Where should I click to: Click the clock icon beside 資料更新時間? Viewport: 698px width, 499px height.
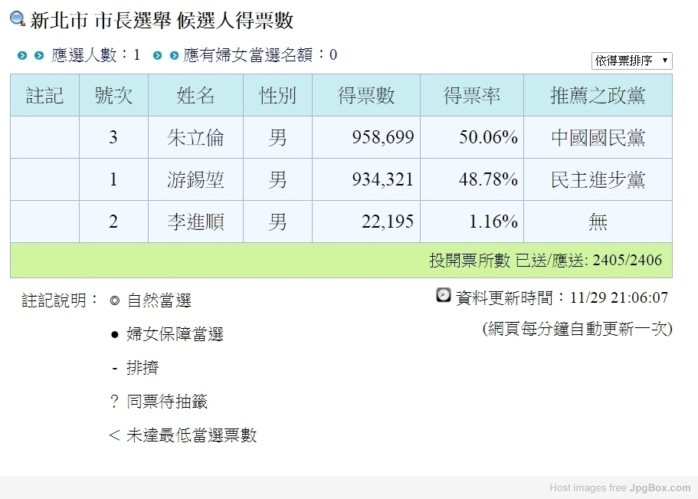(444, 295)
